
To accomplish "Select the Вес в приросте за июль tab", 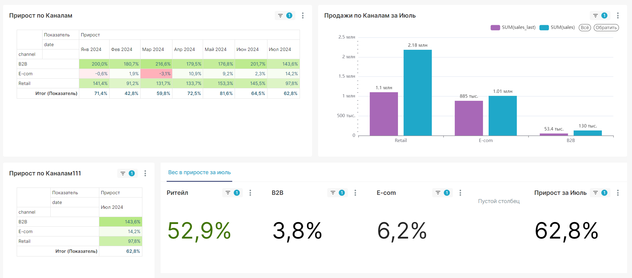I will tap(199, 172).
